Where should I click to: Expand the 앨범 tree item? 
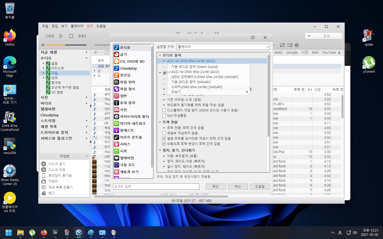tap(44, 63)
